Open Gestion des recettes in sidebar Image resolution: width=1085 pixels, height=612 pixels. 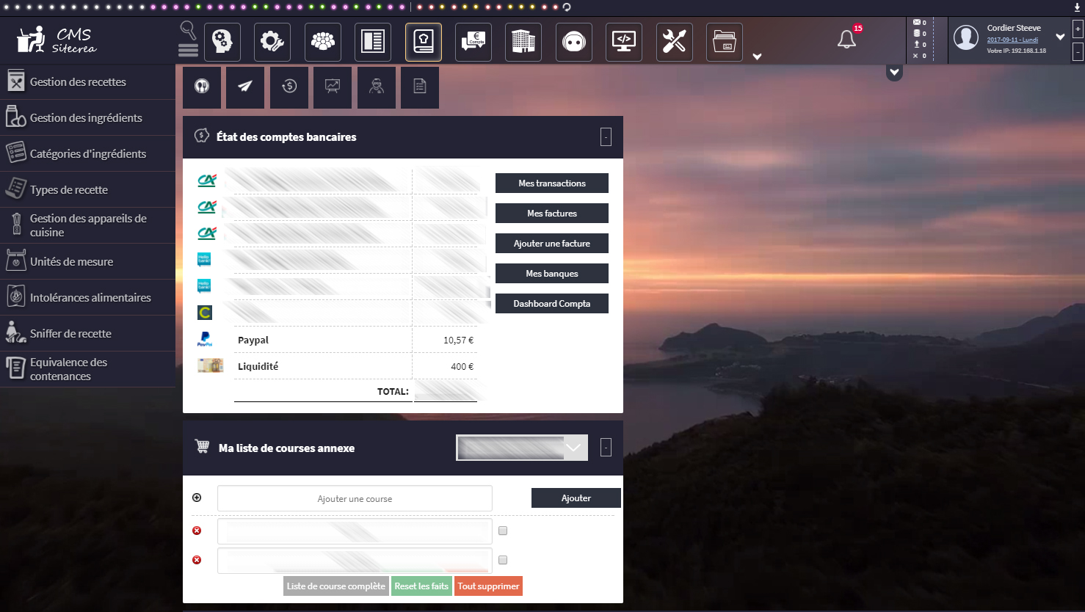click(x=78, y=81)
